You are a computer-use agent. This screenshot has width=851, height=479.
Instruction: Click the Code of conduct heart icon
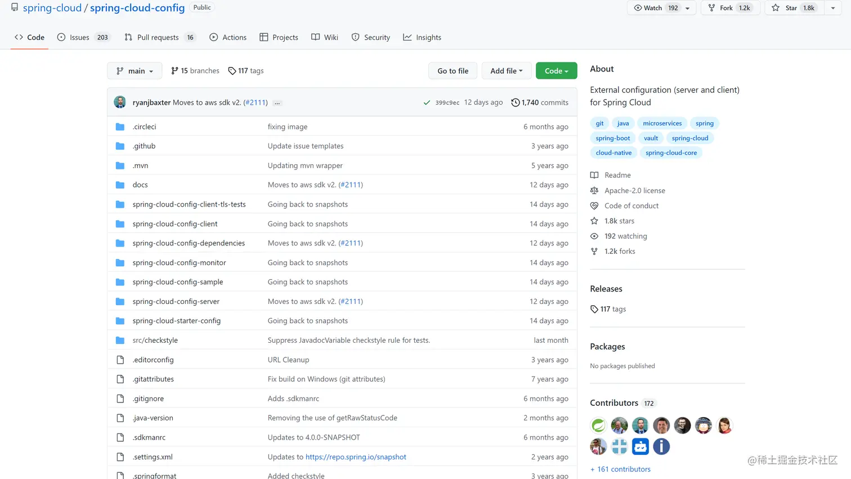tap(594, 205)
